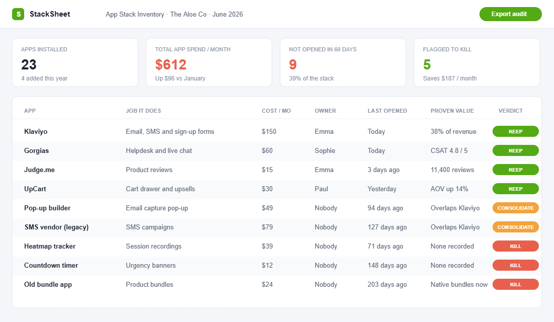
Task: Click '3 days ago' last opened cell
Action: (x=383, y=170)
